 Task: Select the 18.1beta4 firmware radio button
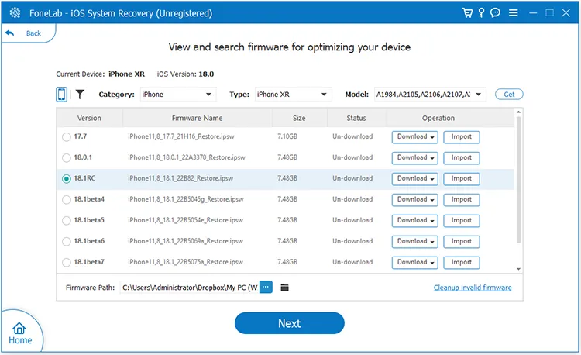coord(67,200)
